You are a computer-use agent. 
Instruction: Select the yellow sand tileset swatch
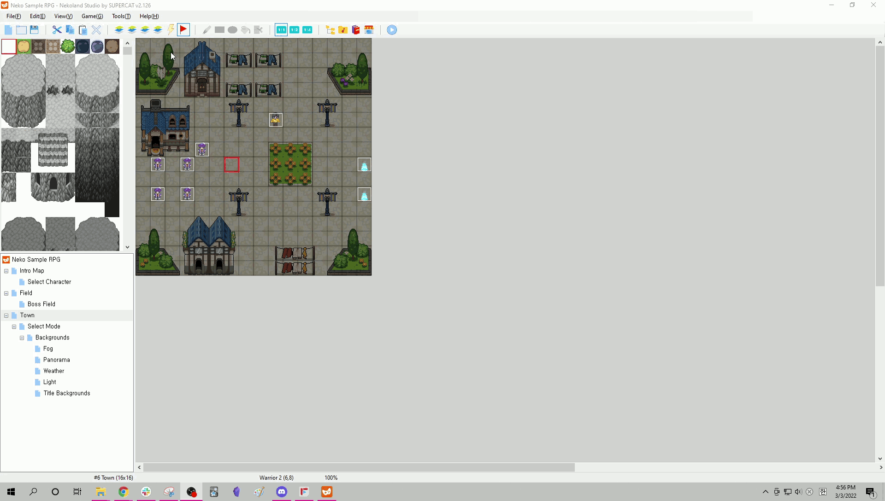click(24, 47)
